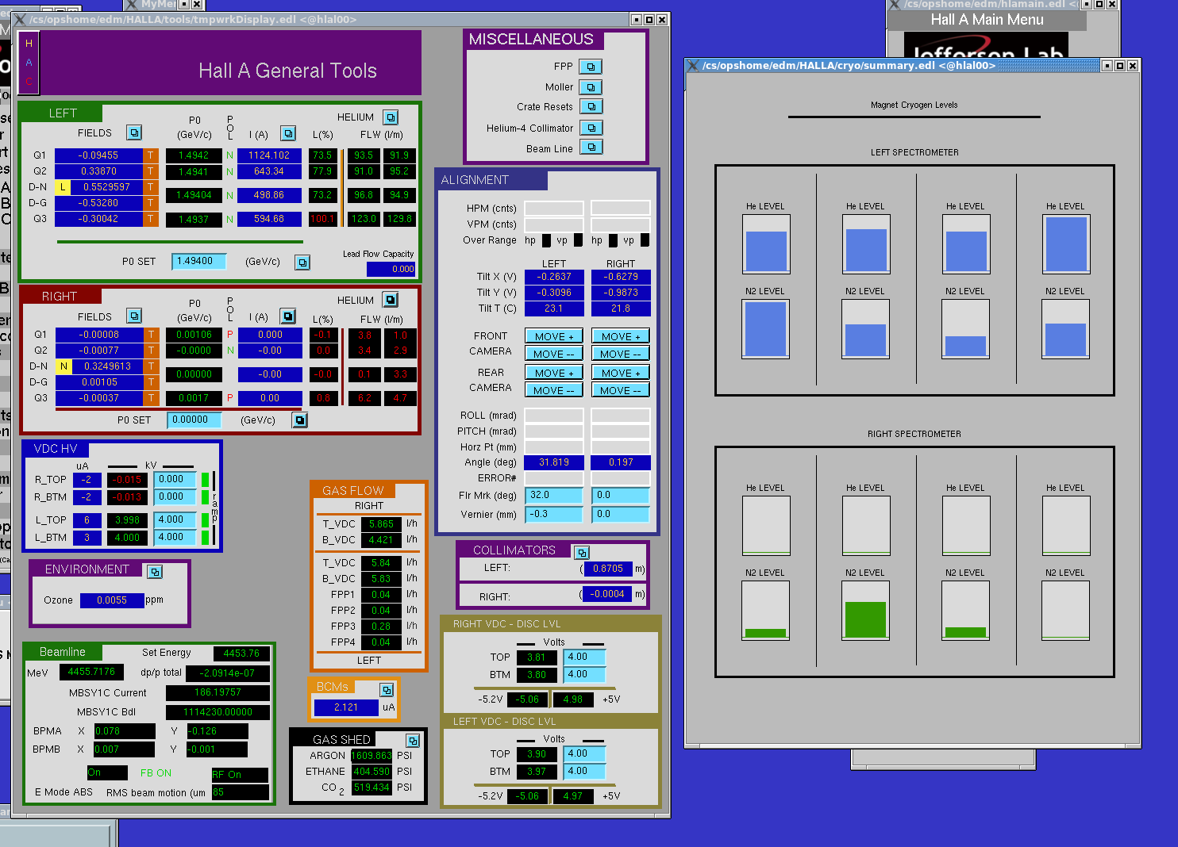The height and width of the screenshot is (847, 1178).
Task: Open LEFT P0 SET related display icon
Action: pyautogui.click(x=302, y=262)
